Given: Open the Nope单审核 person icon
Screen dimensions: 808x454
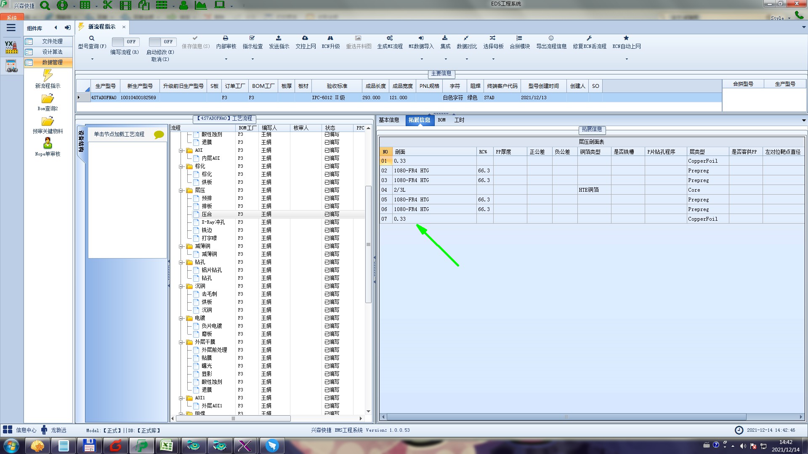Looking at the screenshot, I should click(48, 143).
